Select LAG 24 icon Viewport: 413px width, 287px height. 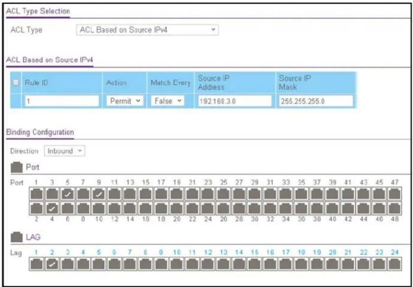(394, 264)
